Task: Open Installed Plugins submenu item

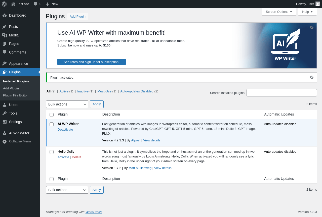Action: [x=16, y=81]
